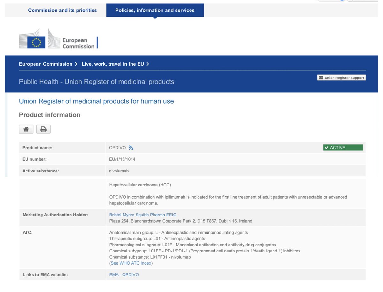This screenshot has height=292, width=383.
Task: Switch to Commission and its priorities tab
Action: pos(63,10)
